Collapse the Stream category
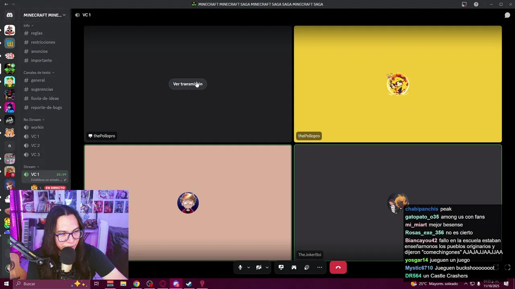Image resolution: width=515 pixels, height=289 pixels. pos(31,167)
